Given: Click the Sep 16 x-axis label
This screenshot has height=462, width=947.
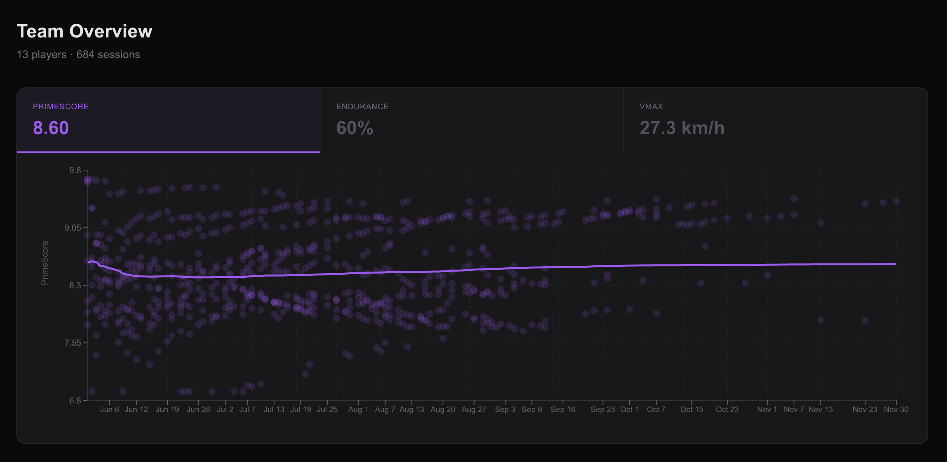Looking at the screenshot, I should click(563, 409).
